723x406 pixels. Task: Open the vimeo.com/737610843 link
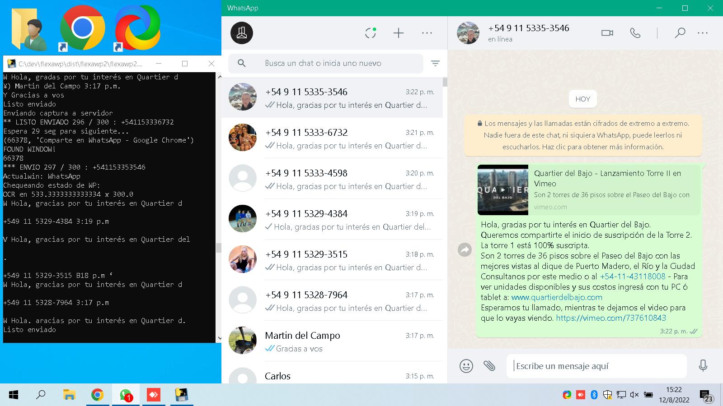click(x=611, y=318)
